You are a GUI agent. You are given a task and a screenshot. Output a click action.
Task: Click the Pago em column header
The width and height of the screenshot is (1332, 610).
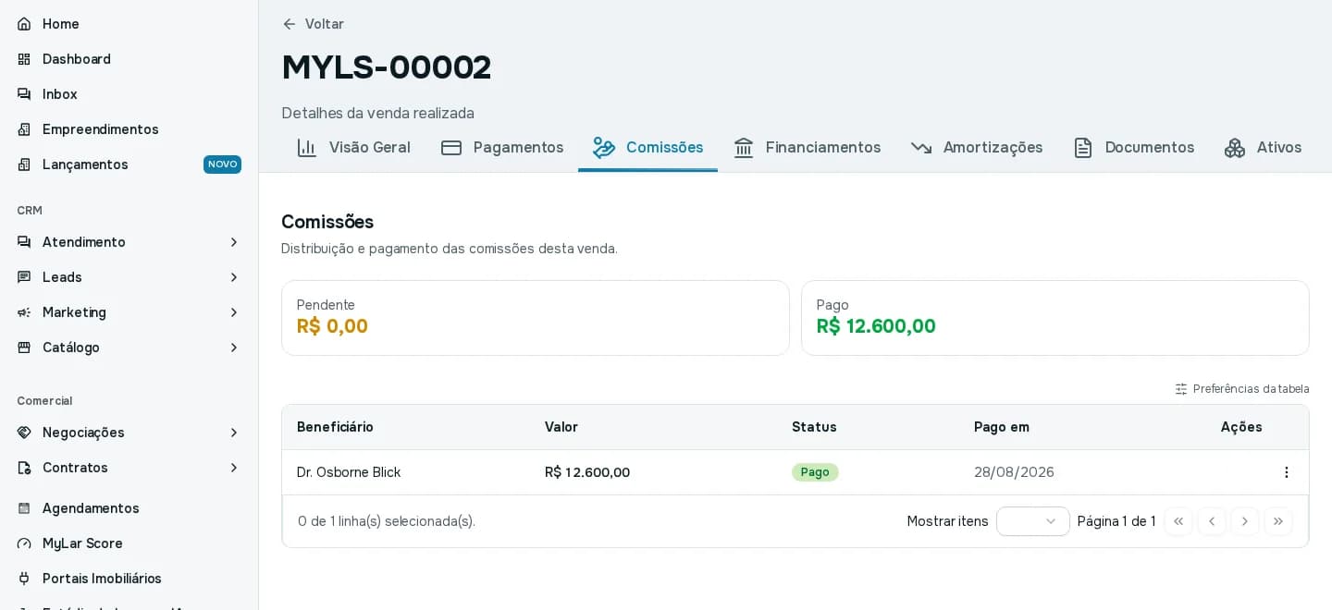(x=1002, y=427)
